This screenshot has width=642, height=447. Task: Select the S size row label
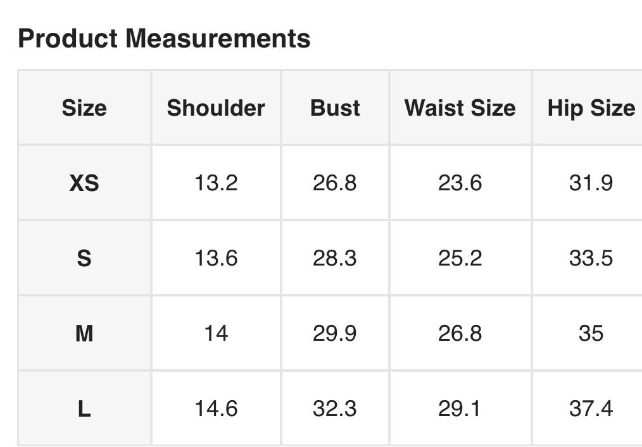[84, 258]
